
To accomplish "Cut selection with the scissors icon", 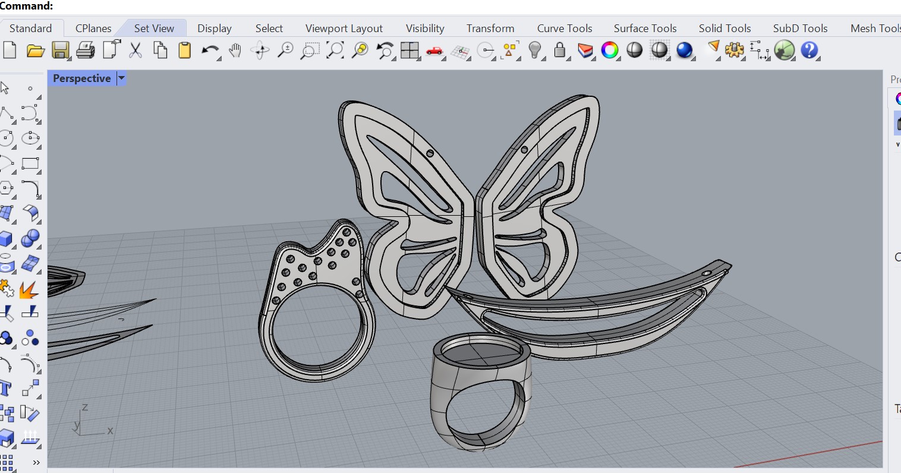I will pyautogui.click(x=136, y=51).
